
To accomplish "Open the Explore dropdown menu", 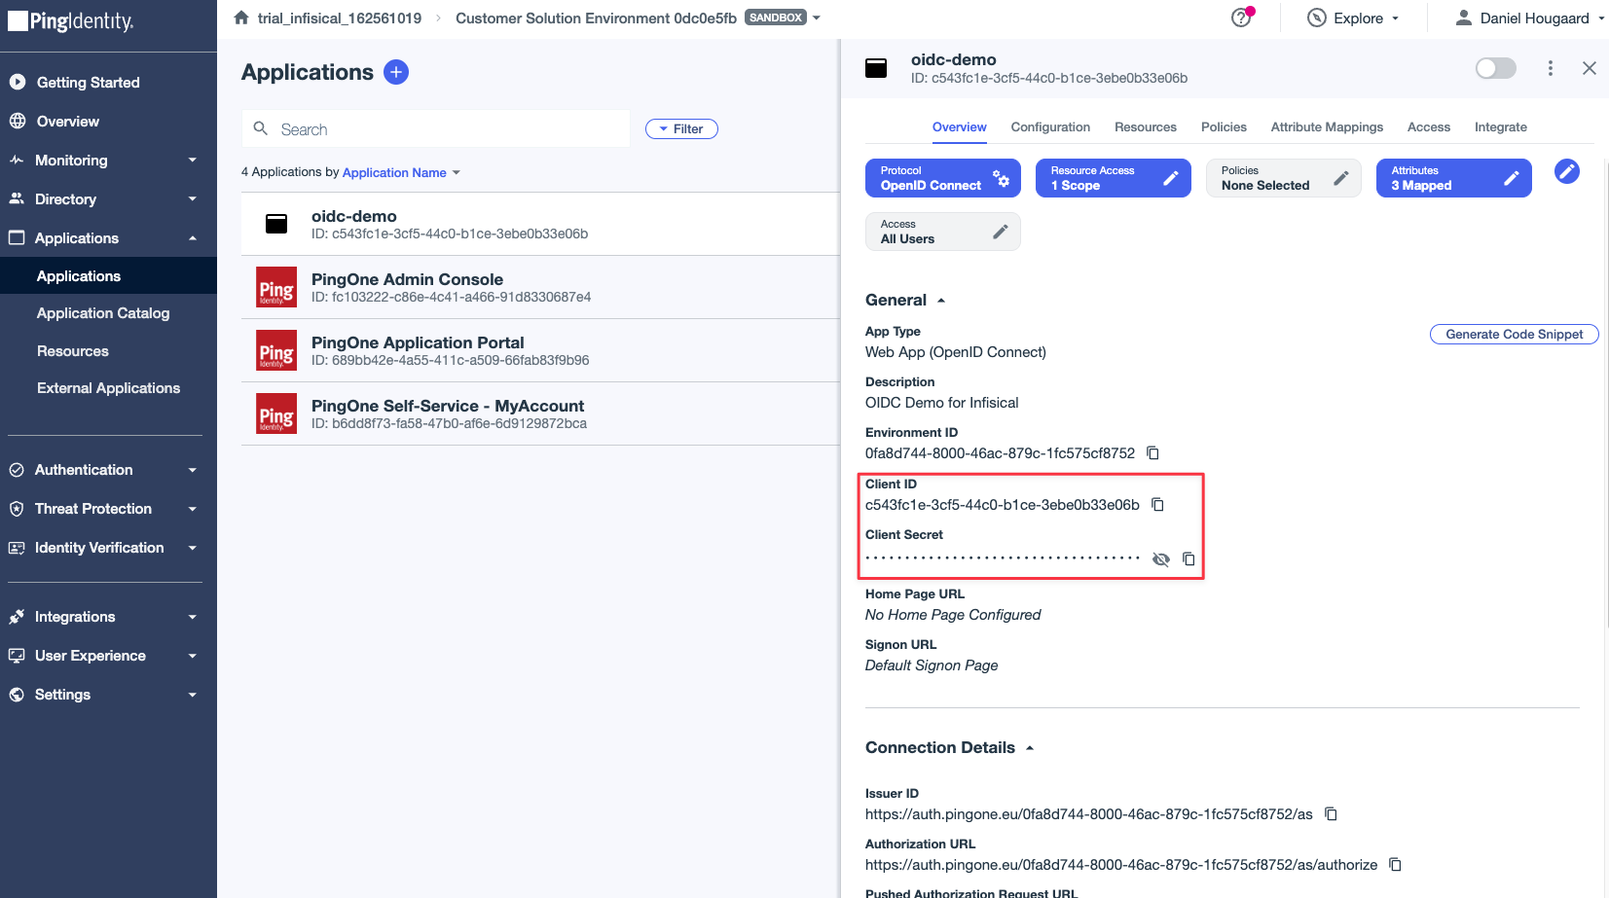I will click(1353, 18).
